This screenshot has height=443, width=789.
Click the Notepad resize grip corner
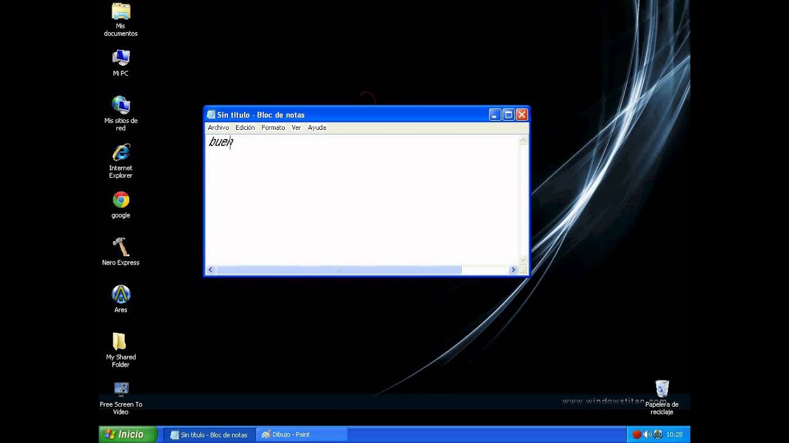point(523,270)
